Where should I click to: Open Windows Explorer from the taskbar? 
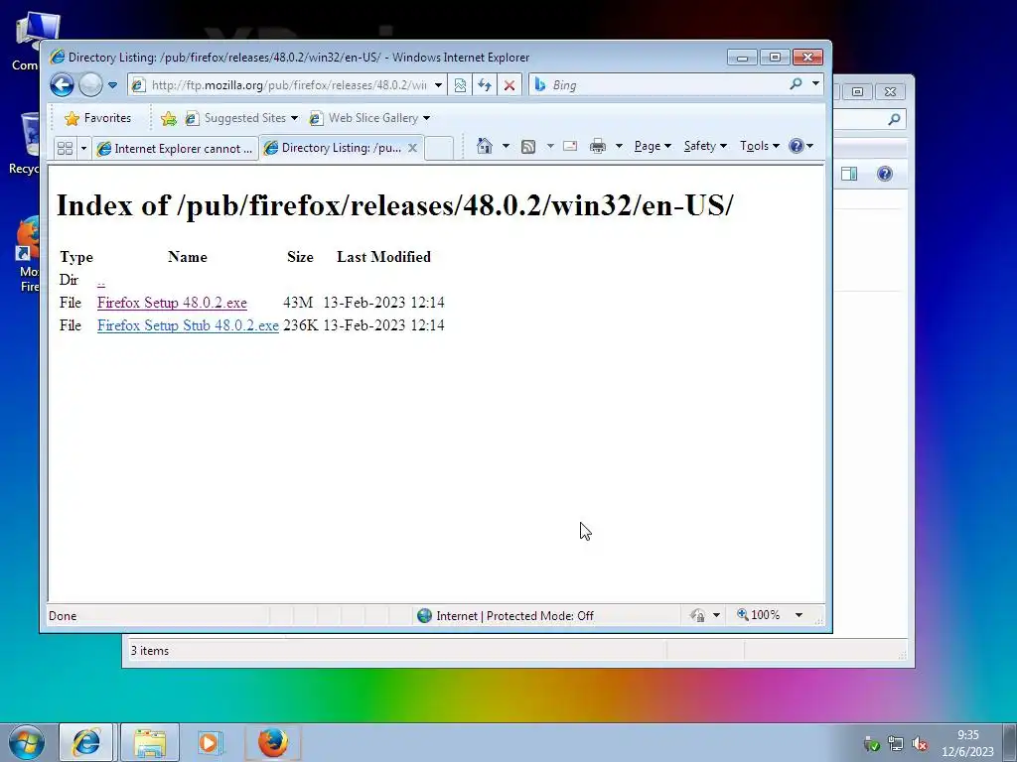coord(150,742)
